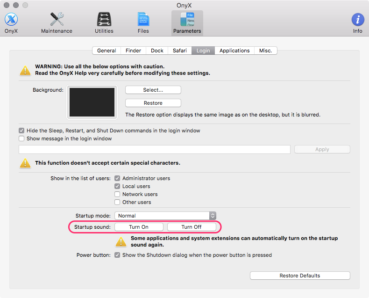Close the OnyX window
This screenshot has width=369, height=298.
coord(7,5)
